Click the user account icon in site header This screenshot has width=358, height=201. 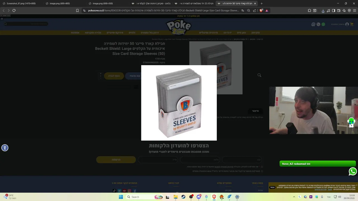(x=347, y=24)
